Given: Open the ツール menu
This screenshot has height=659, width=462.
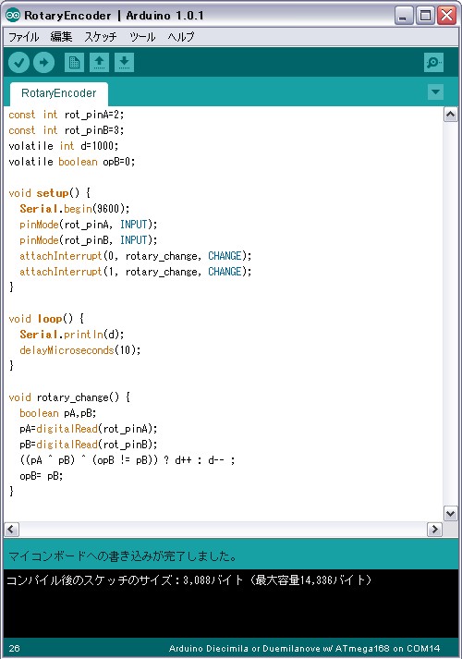Looking at the screenshot, I should pyautogui.click(x=142, y=37).
